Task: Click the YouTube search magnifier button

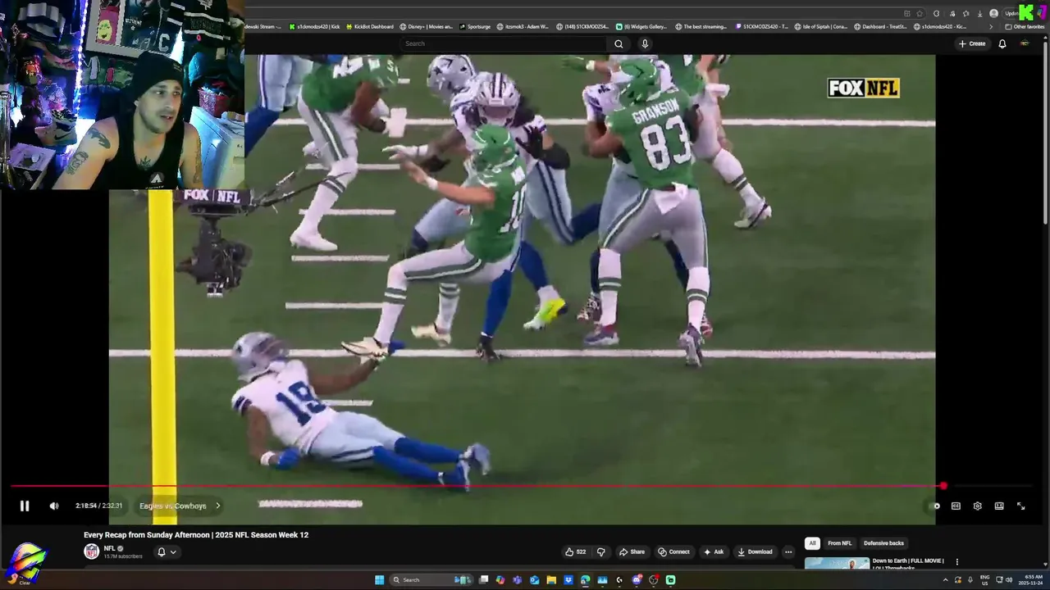Action: 619,43
